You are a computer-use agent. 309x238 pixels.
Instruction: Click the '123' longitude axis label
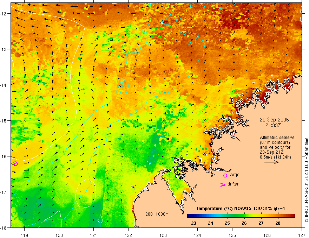[x=163, y=235]
